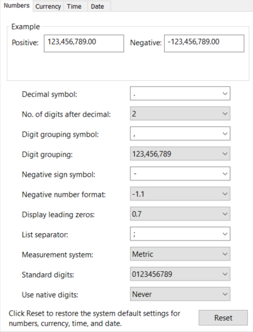The image size is (253, 332).
Task: Expand the Measurement system dropdown
Action: [180, 254]
